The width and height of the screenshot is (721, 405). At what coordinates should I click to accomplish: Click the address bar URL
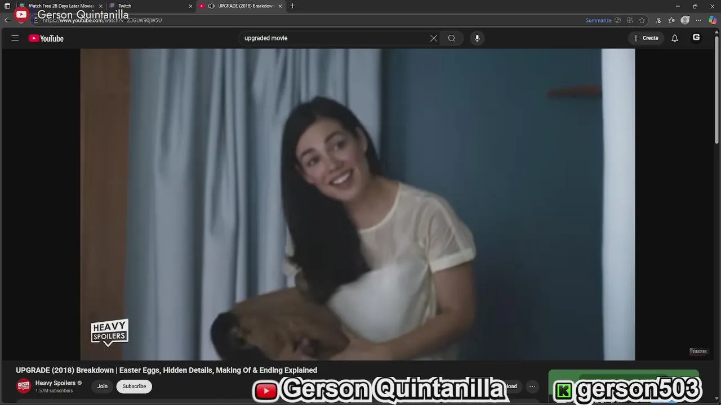pos(102,20)
